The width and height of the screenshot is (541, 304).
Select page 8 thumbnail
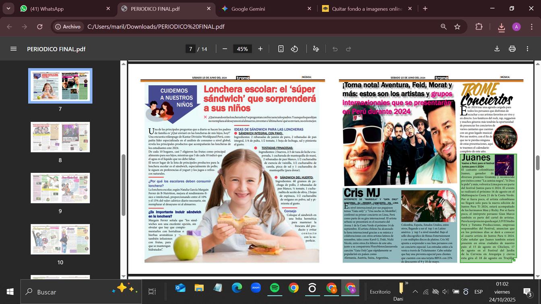[x=60, y=137]
